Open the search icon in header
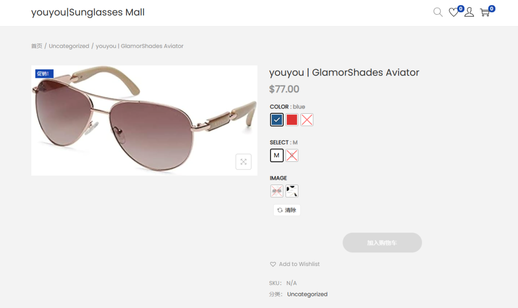518x308 pixels. [x=438, y=12]
